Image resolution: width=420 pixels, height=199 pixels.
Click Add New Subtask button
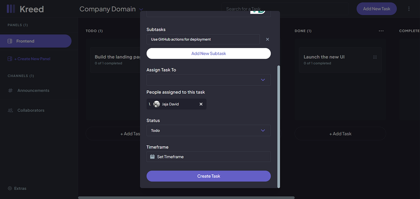coord(209,53)
